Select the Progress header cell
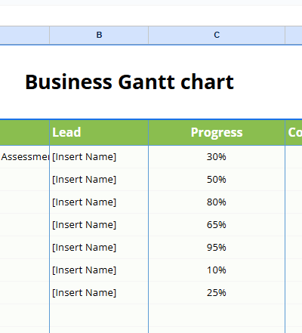 [217, 133]
